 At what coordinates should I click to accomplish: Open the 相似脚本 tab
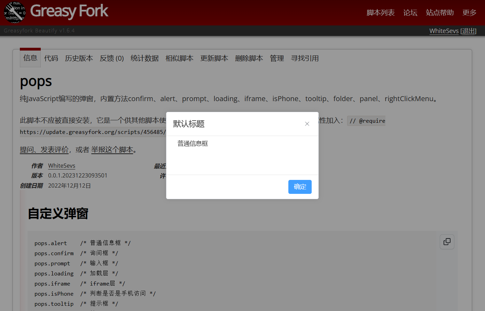click(179, 58)
